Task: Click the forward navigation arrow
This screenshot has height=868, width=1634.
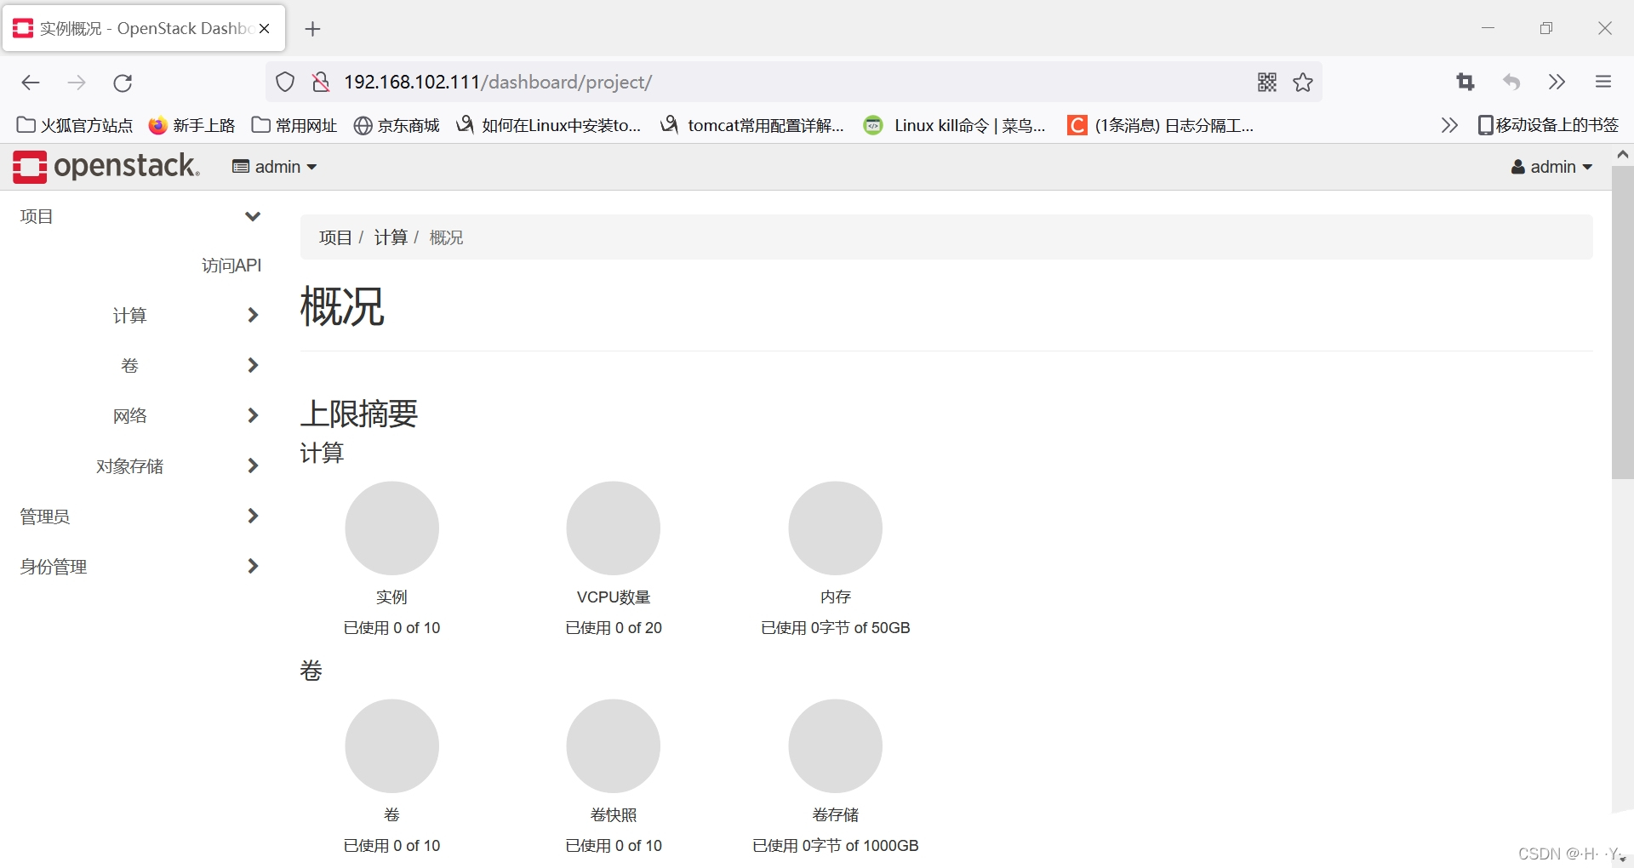Action: (77, 83)
